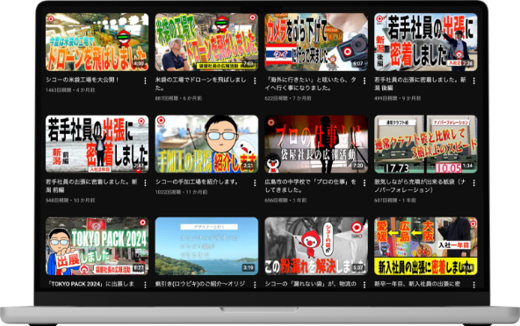Open the video titled シコーの手加工場を紹介します。
This screenshot has height=326, width=520.
pyautogui.click(x=197, y=181)
